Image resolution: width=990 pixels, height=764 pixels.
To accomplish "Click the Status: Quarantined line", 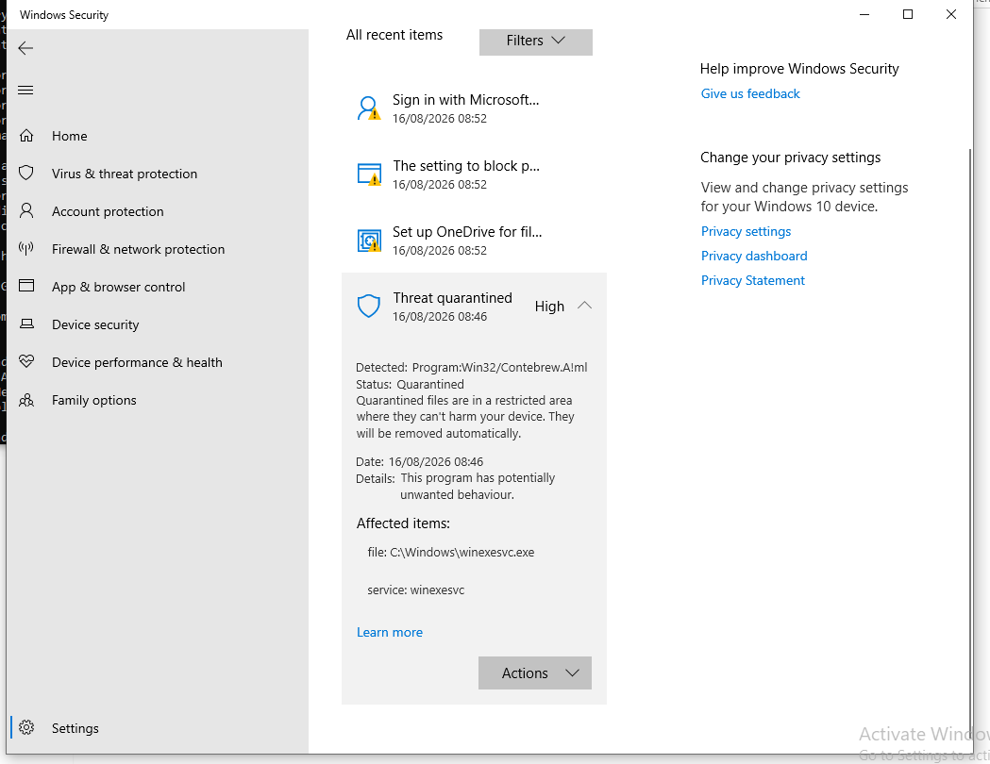I will (x=410, y=384).
